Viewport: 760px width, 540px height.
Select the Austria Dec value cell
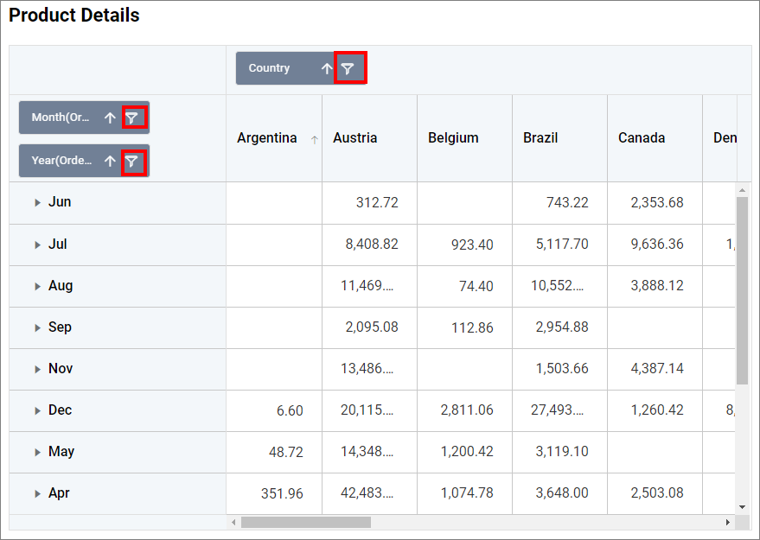pos(369,410)
